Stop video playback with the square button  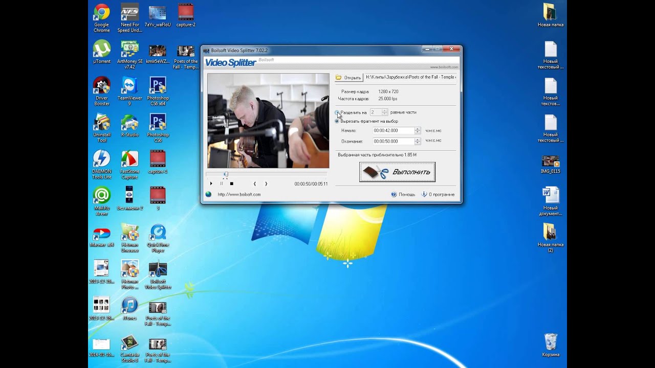pyautogui.click(x=231, y=183)
